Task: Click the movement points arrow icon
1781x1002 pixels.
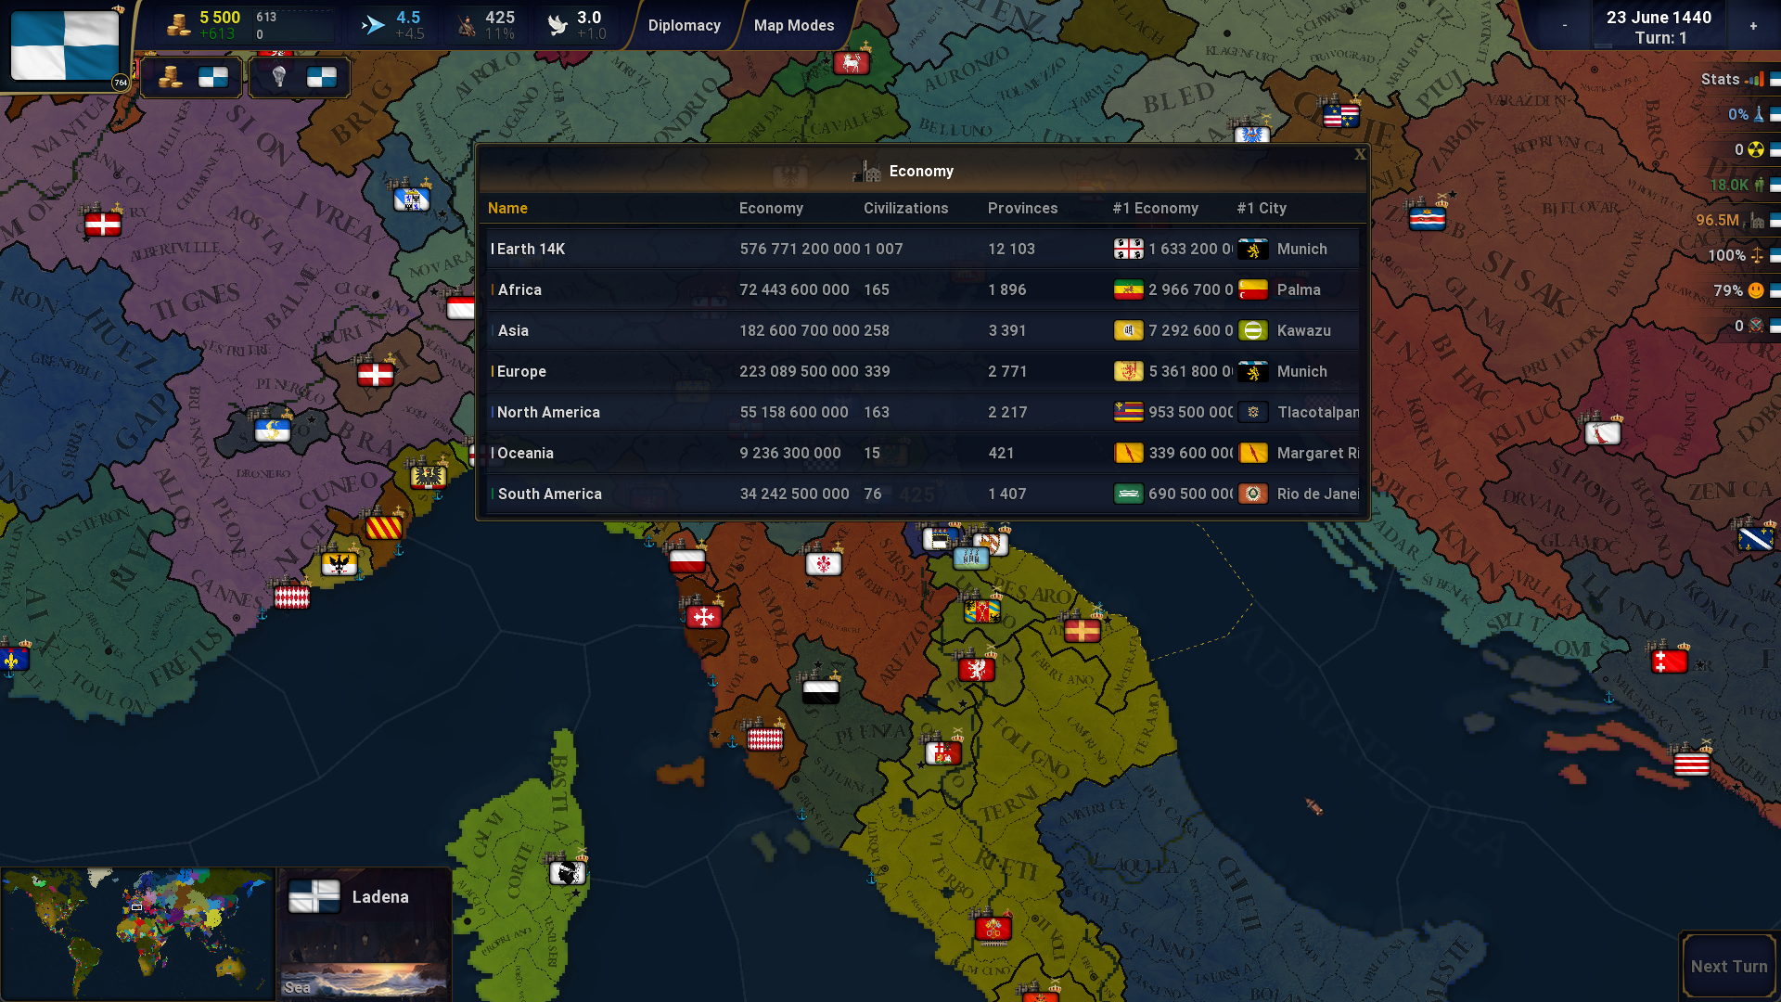Action: pos(373,25)
